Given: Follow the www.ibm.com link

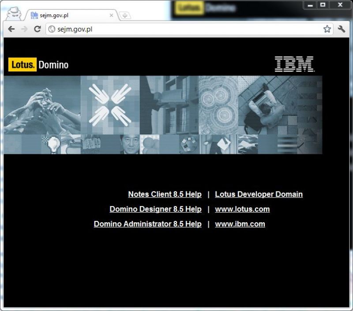Looking at the screenshot, I should [x=240, y=224].
